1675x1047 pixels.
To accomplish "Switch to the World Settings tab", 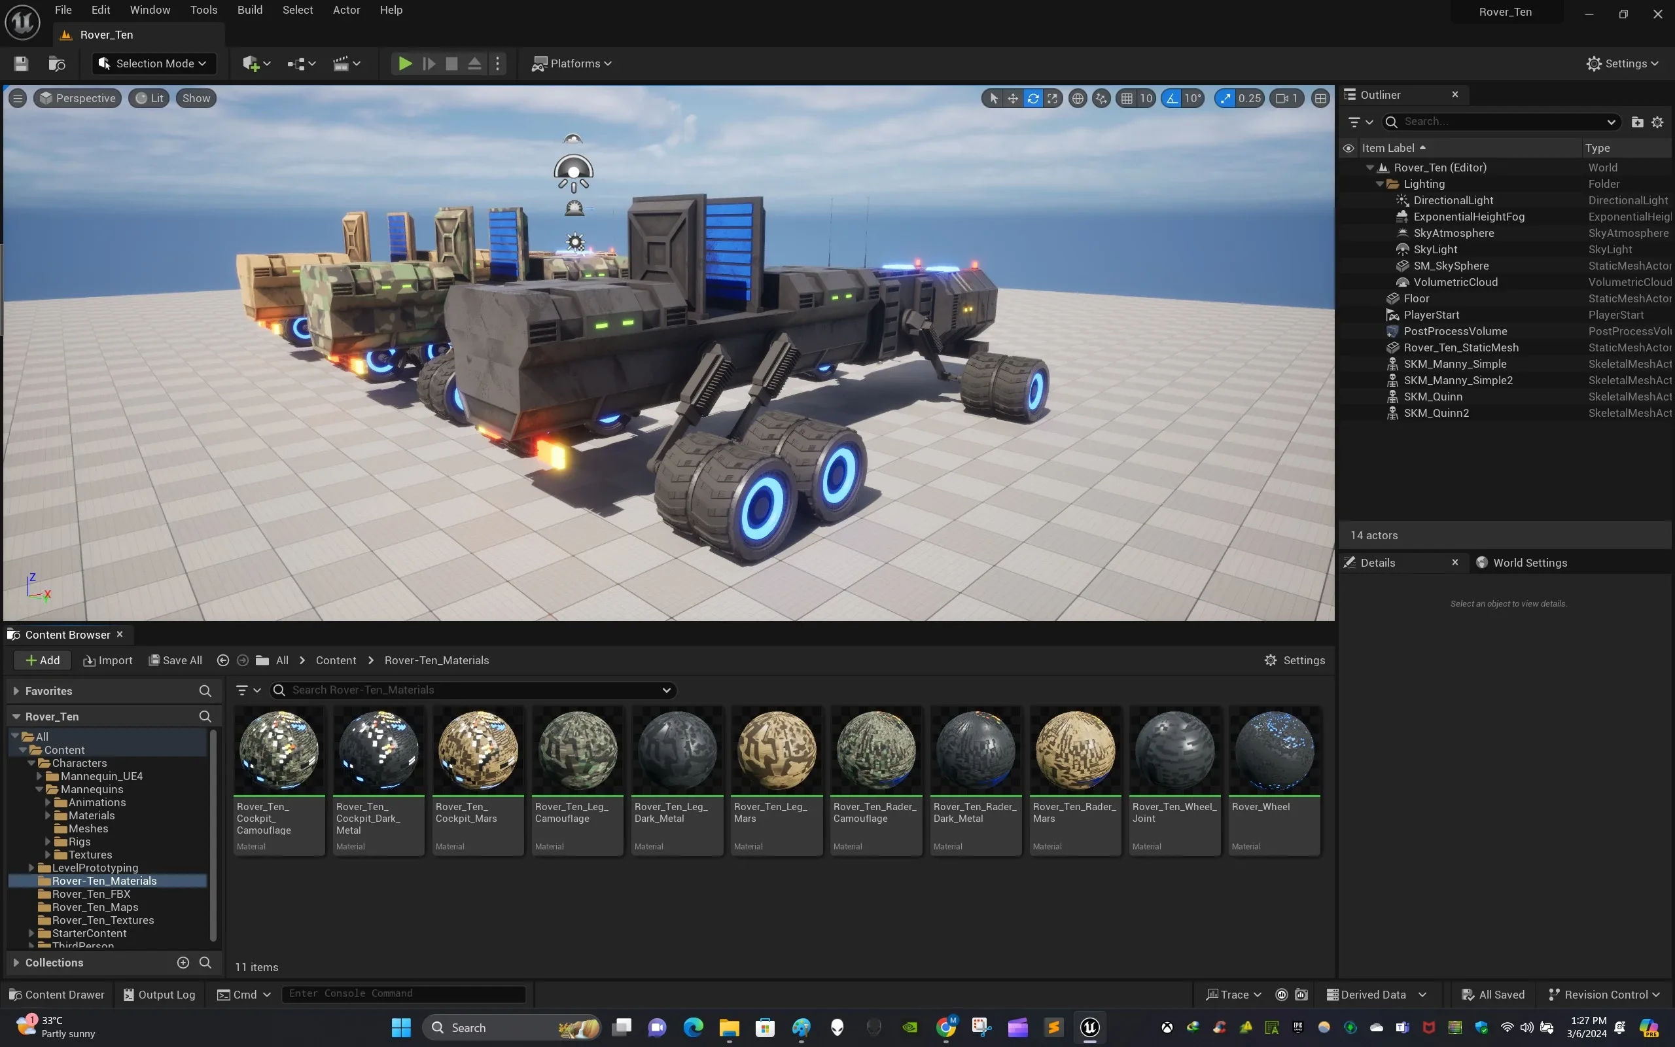I will (1521, 562).
